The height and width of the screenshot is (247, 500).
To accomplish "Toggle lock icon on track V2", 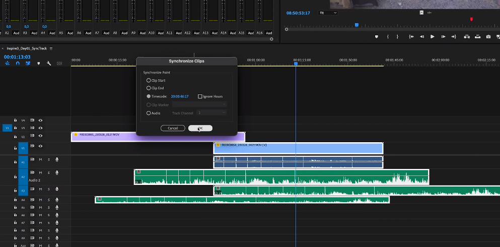I will [15, 137].
